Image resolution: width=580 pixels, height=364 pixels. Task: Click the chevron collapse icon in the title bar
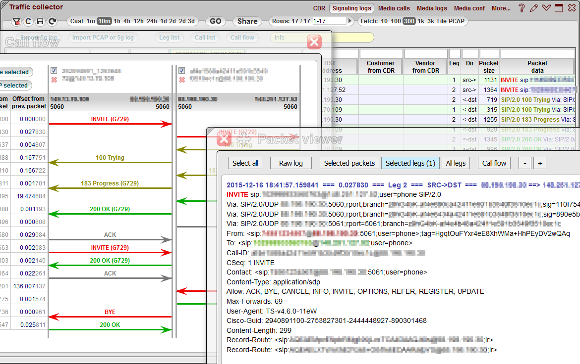pyautogui.click(x=546, y=7)
